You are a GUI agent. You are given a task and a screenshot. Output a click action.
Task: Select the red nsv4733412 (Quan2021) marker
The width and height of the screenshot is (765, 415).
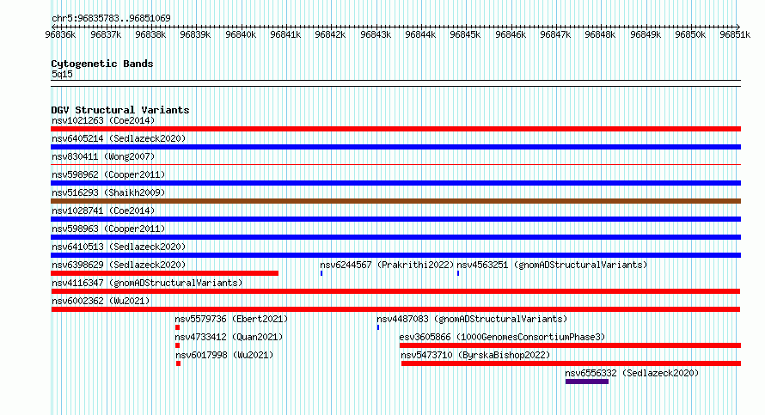coord(178,345)
